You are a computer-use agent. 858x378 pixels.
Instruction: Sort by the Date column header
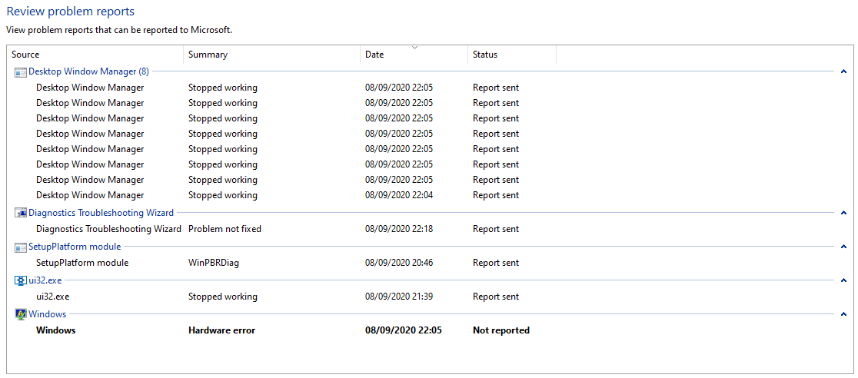pyautogui.click(x=414, y=55)
